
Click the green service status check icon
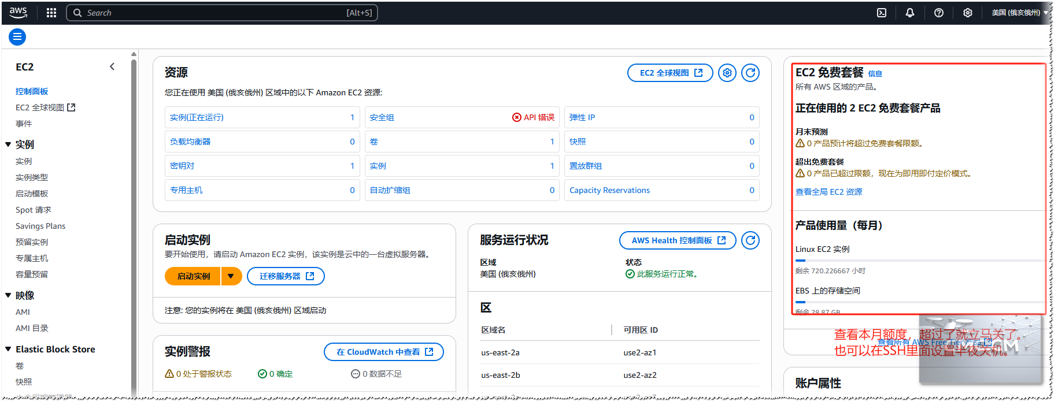[x=630, y=274]
